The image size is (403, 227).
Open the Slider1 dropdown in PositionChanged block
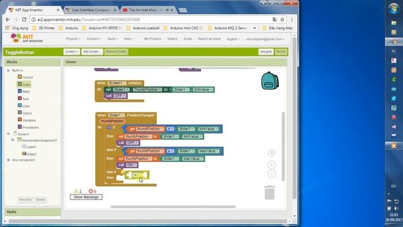click(116, 115)
